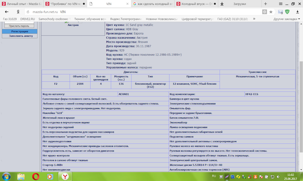The height and width of the screenshot is (181, 303).
Task: Open Action Center flag tray icon
Action: coord(261,177)
